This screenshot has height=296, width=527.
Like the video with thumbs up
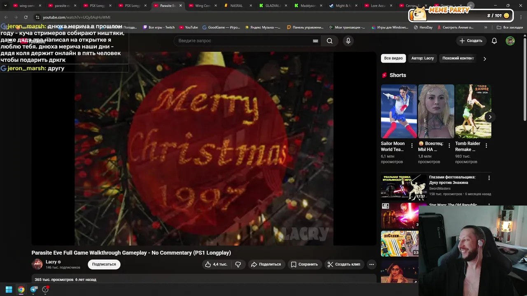216,264
